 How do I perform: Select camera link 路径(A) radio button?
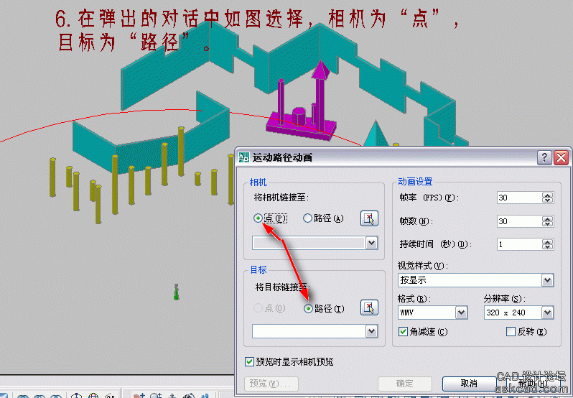307,218
